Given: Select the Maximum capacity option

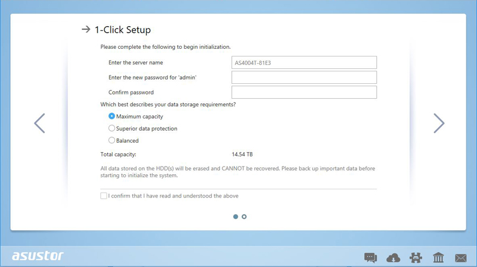Looking at the screenshot, I should click(x=111, y=117).
